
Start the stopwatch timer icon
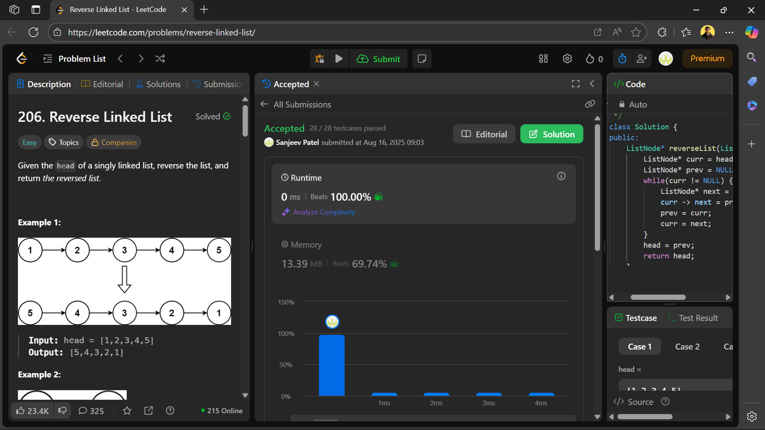coord(622,59)
